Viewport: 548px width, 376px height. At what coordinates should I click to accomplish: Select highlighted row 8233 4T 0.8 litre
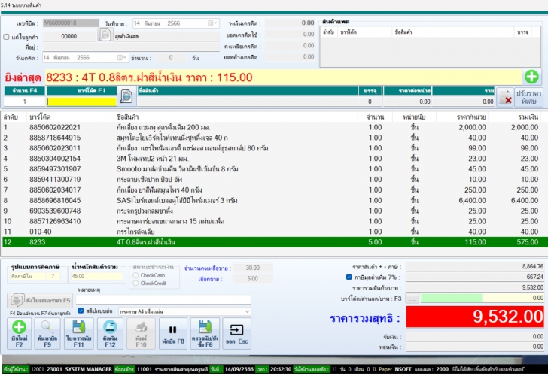(275, 242)
